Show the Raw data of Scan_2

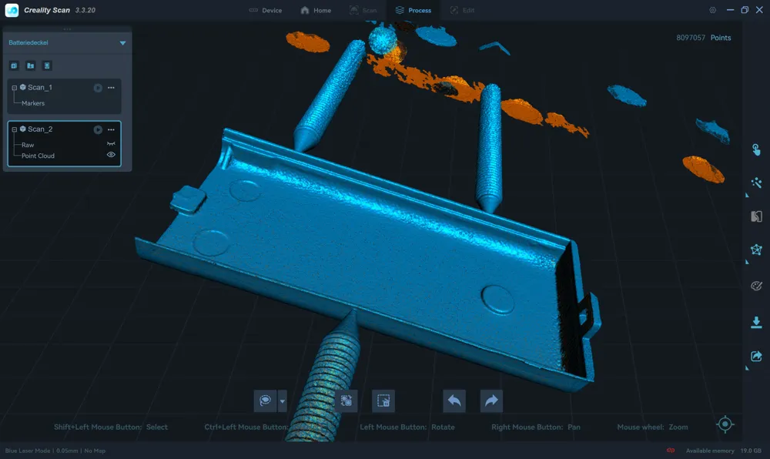111,144
